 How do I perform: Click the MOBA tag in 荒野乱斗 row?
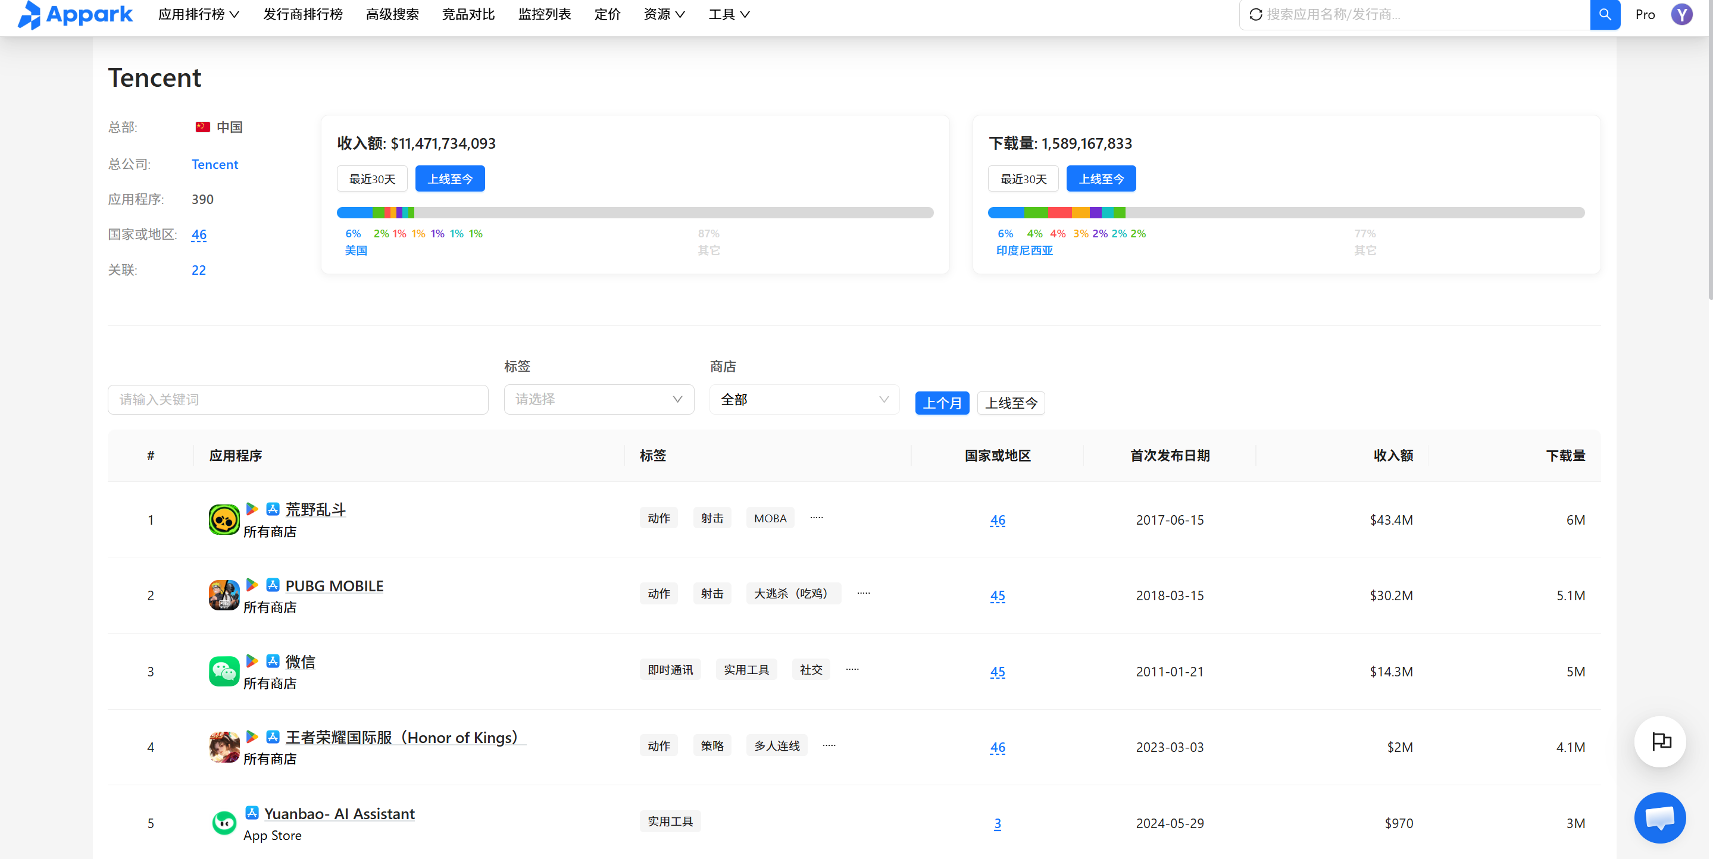coord(770,518)
